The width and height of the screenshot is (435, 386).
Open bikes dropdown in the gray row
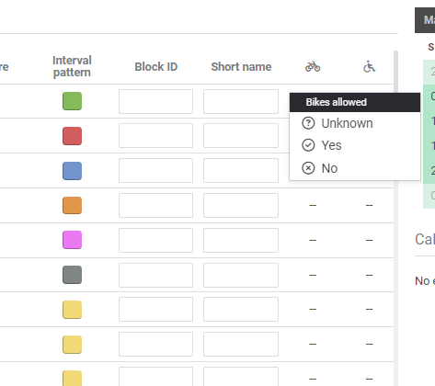pos(313,275)
